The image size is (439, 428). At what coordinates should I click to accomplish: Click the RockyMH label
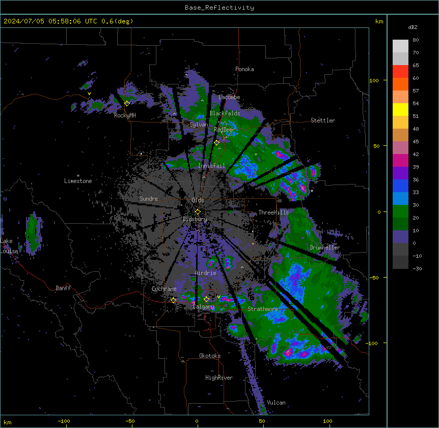point(125,115)
